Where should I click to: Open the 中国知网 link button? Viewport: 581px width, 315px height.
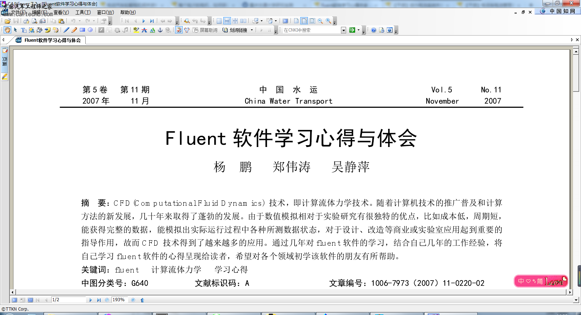pyautogui.click(x=558, y=11)
